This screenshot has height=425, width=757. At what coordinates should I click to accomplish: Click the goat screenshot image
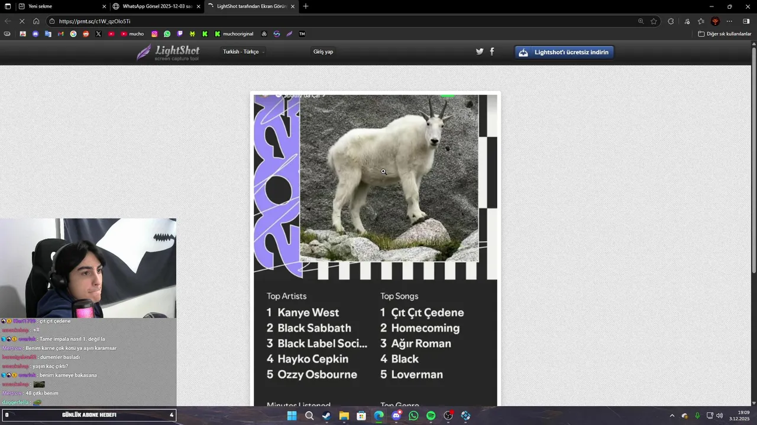pyautogui.click(x=389, y=177)
